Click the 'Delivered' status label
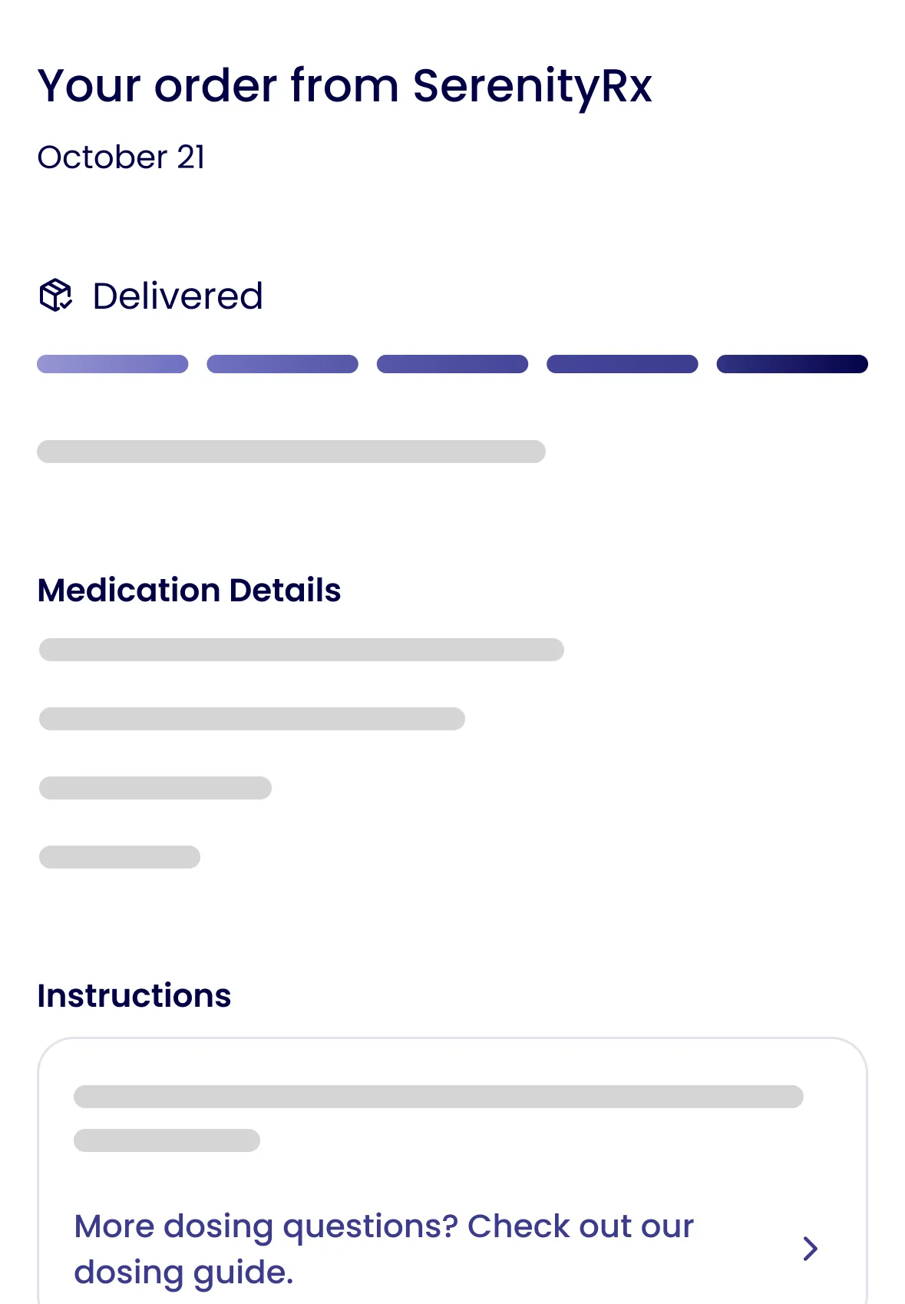Viewport: 905px width, 1304px height. [x=177, y=296]
